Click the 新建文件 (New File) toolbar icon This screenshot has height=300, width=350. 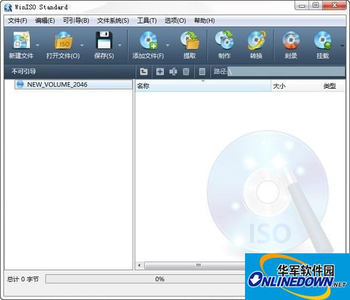click(x=20, y=41)
